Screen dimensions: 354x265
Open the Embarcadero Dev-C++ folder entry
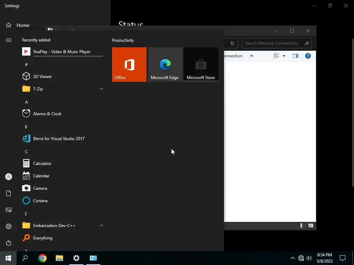pos(63,225)
